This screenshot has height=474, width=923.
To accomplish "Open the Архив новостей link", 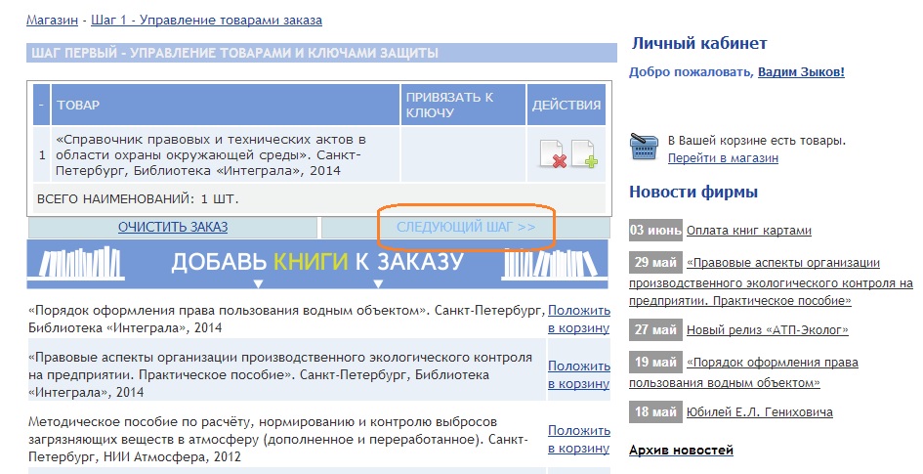I will click(681, 451).
